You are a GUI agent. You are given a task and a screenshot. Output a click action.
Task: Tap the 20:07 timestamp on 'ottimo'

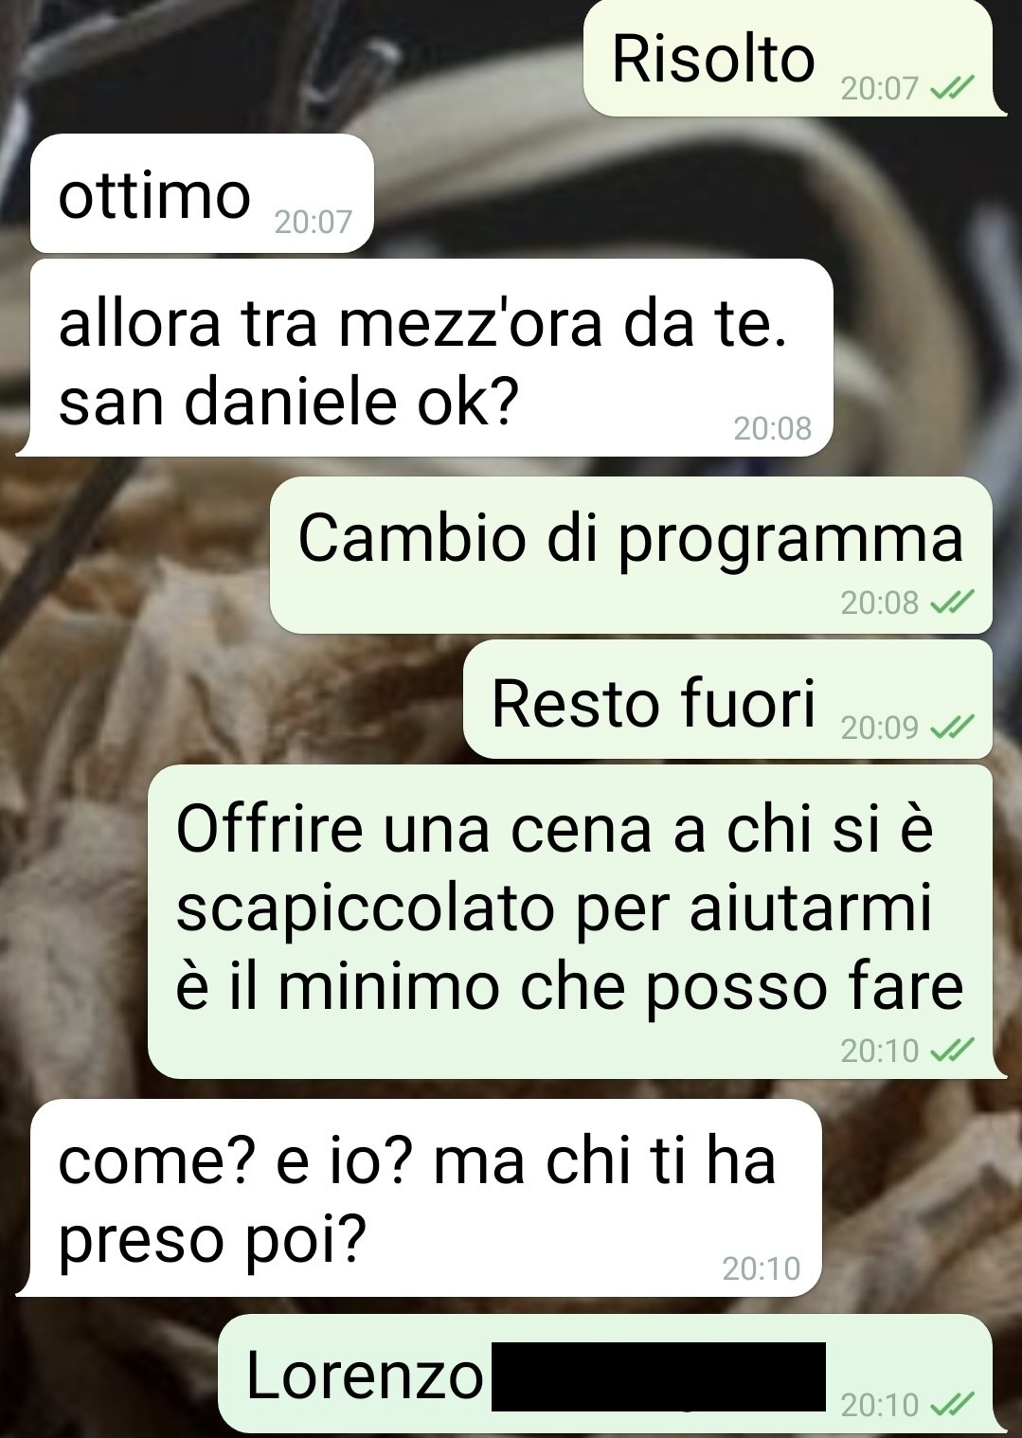pyautogui.click(x=313, y=222)
